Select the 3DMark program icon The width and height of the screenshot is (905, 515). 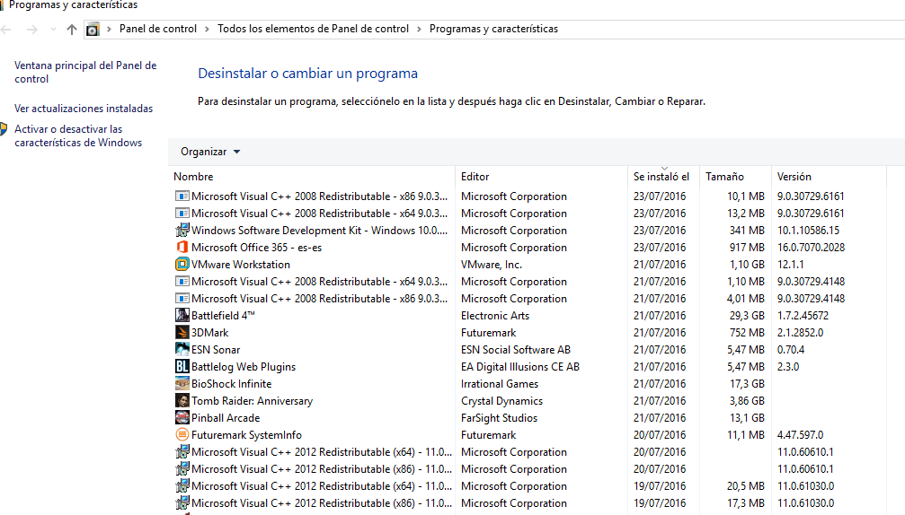click(x=182, y=333)
